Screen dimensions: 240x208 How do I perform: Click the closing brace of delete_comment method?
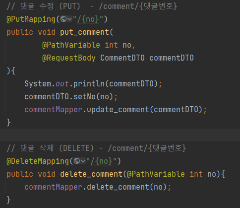point(8,200)
